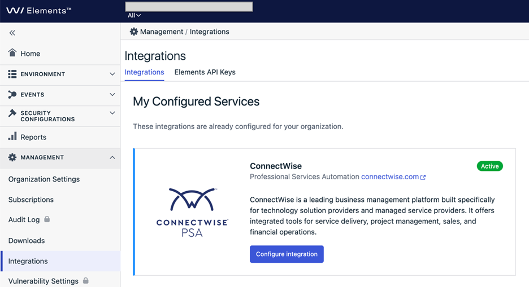Expand the Events section chevron

(x=112, y=95)
